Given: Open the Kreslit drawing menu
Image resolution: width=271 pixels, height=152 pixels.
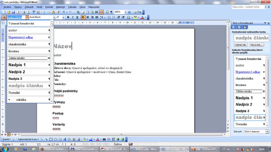Looking at the screenshot, I should pyautogui.click(x=7, y=139).
